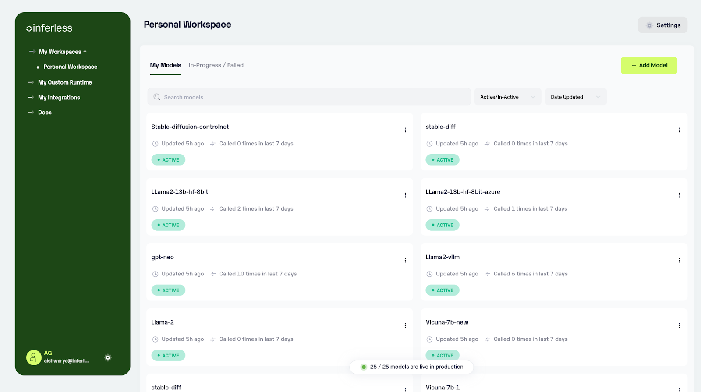Switch to In-Progress / Failed tab
The height and width of the screenshot is (392, 701).
click(216, 65)
